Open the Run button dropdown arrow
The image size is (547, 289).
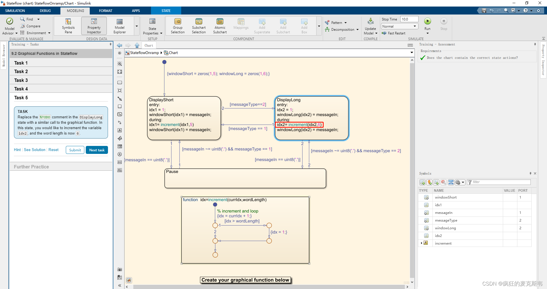pyautogui.click(x=427, y=33)
